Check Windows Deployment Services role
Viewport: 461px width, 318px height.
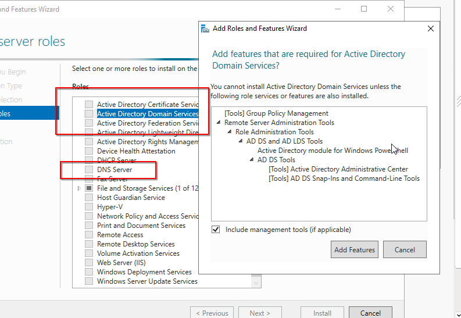89,272
